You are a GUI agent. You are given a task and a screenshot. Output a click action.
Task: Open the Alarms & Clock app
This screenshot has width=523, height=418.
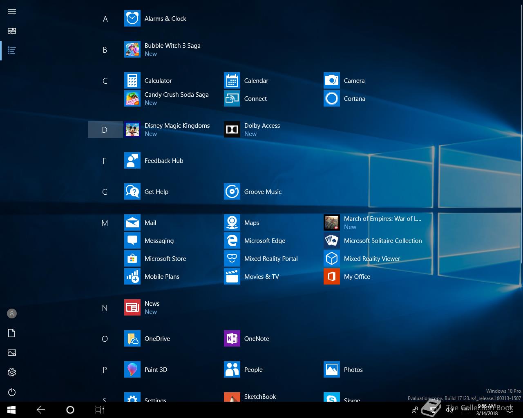[x=172, y=19]
